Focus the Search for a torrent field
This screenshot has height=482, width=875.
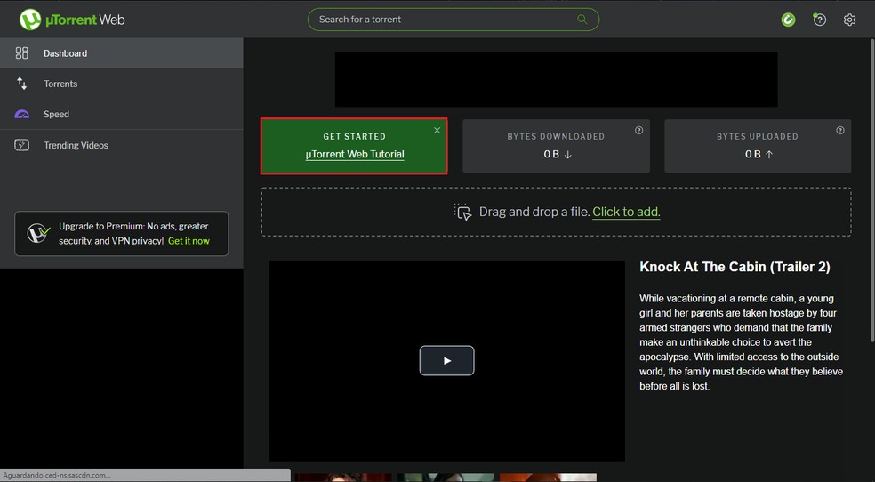(x=454, y=19)
